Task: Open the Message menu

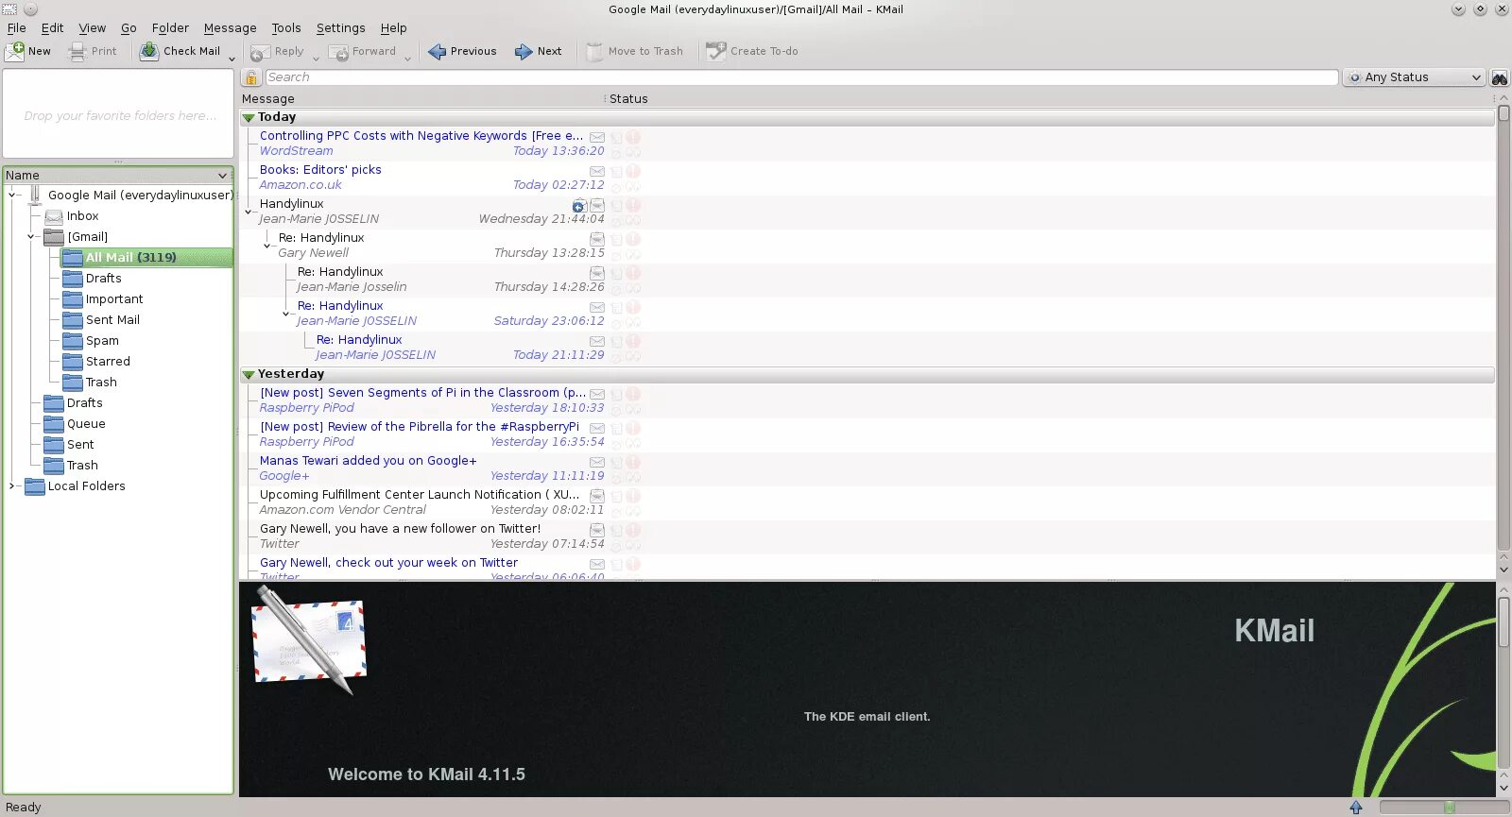Action: 230,28
